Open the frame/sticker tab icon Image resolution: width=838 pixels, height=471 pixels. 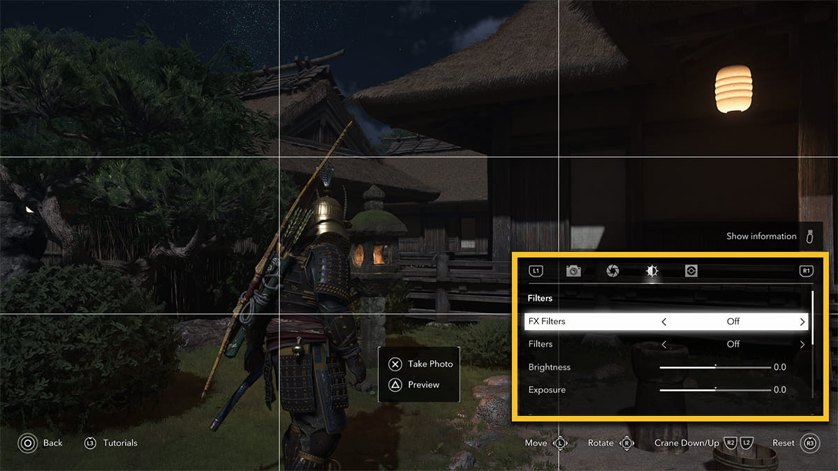691,271
